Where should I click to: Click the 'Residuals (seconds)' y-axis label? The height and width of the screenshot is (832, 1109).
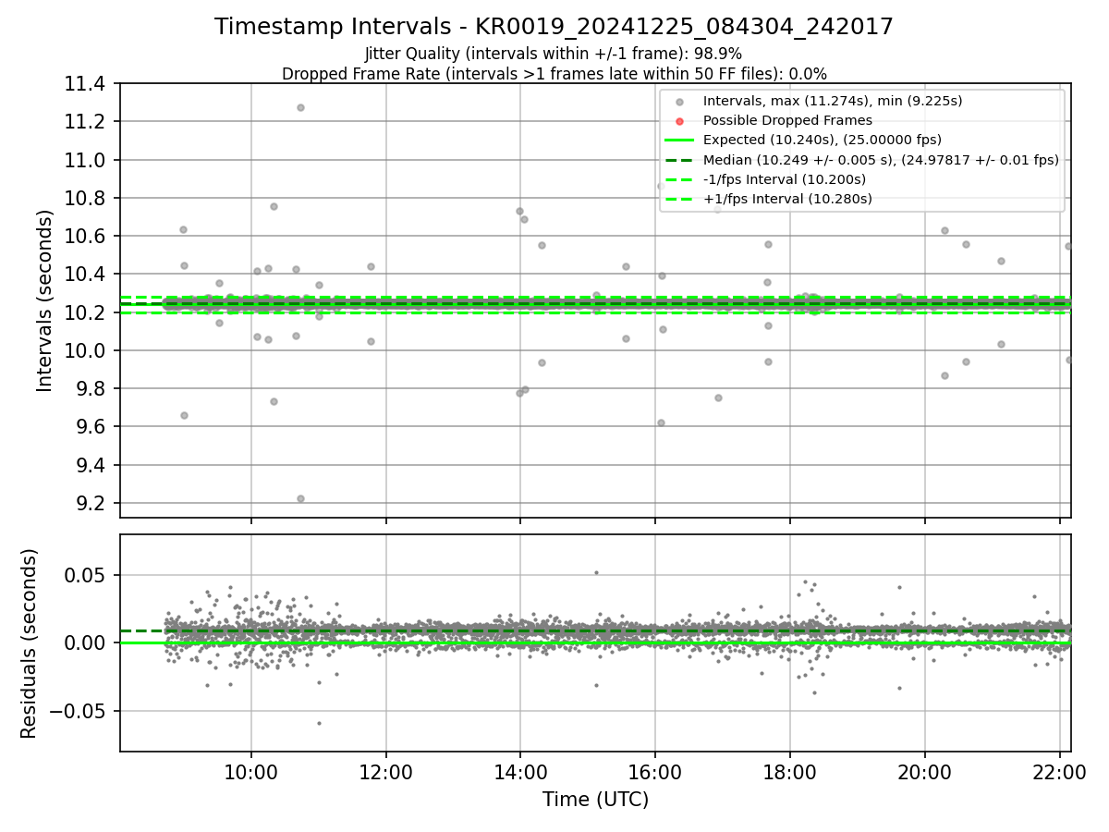[x=29, y=643]
